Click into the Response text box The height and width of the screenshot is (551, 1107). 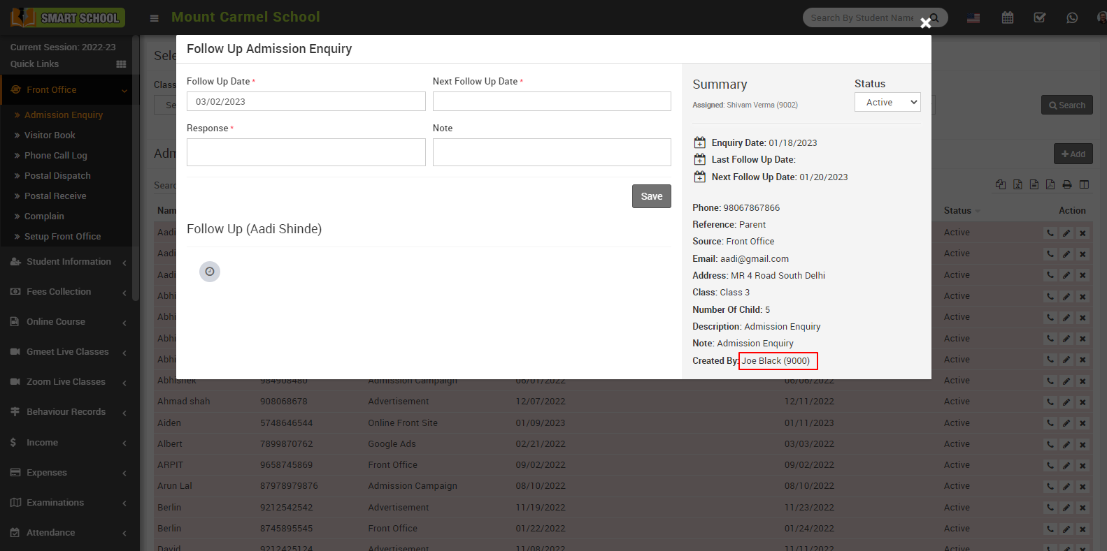(x=306, y=152)
